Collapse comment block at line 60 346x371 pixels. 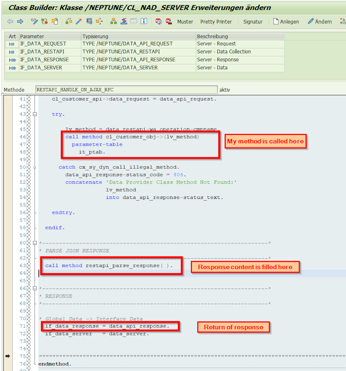[34, 243]
